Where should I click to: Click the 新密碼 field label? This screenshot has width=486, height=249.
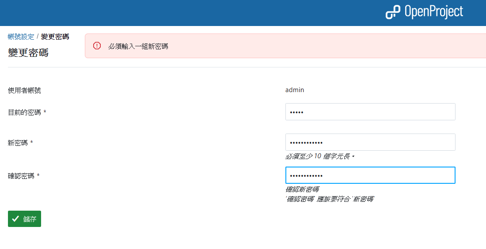[x=20, y=143]
